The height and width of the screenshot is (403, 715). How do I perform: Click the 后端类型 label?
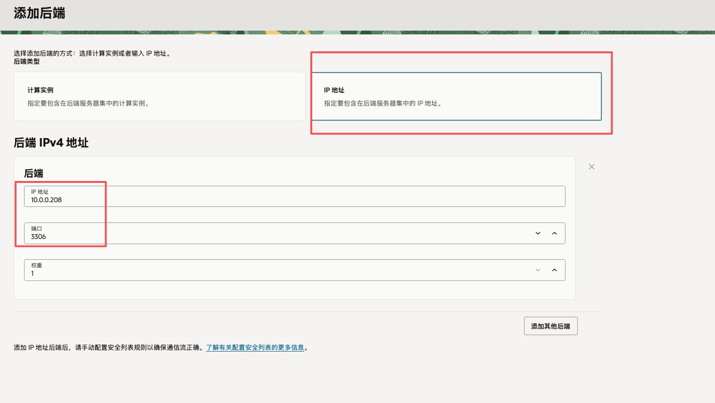26,62
